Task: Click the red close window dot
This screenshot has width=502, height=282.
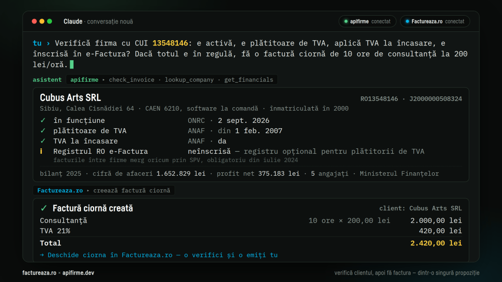Action: (34, 22)
